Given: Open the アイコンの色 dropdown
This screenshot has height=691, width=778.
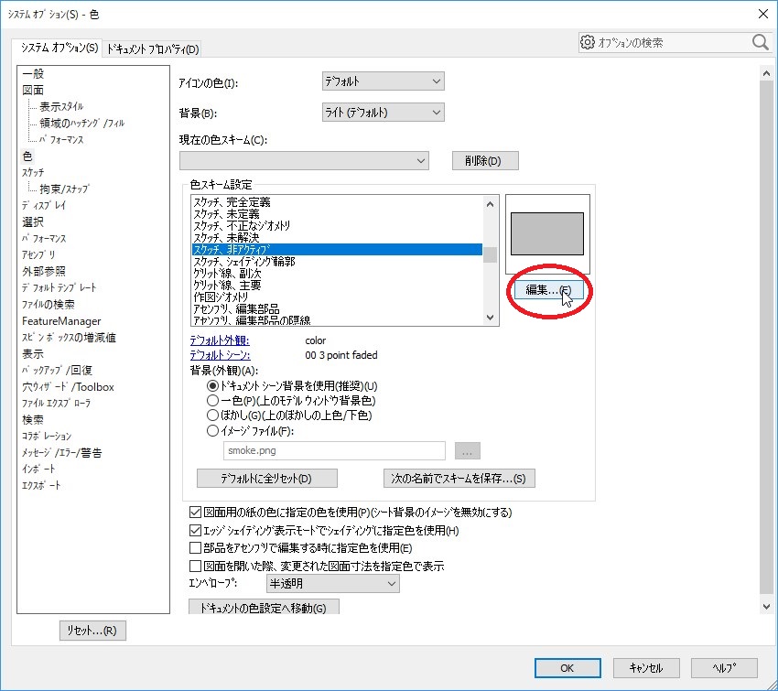Looking at the screenshot, I should (384, 82).
